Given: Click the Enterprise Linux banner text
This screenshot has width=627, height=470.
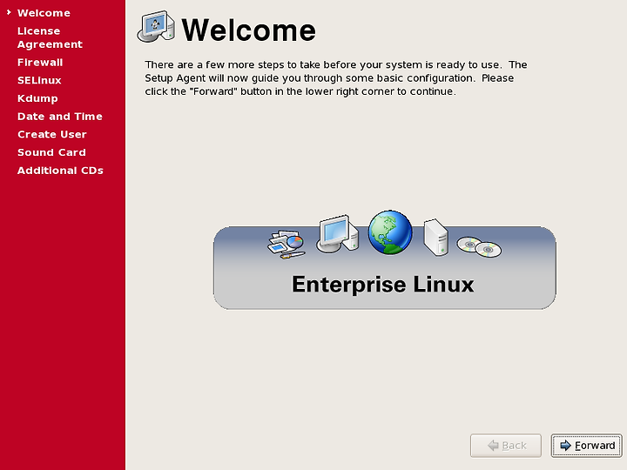Looking at the screenshot, I should click(x=383, y=285).
